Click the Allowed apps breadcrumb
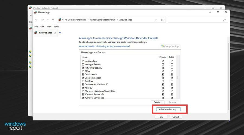 (126, 20)
